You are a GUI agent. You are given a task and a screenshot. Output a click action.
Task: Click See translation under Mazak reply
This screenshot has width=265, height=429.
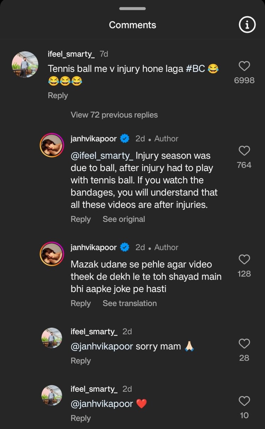(x=129, y=303)
